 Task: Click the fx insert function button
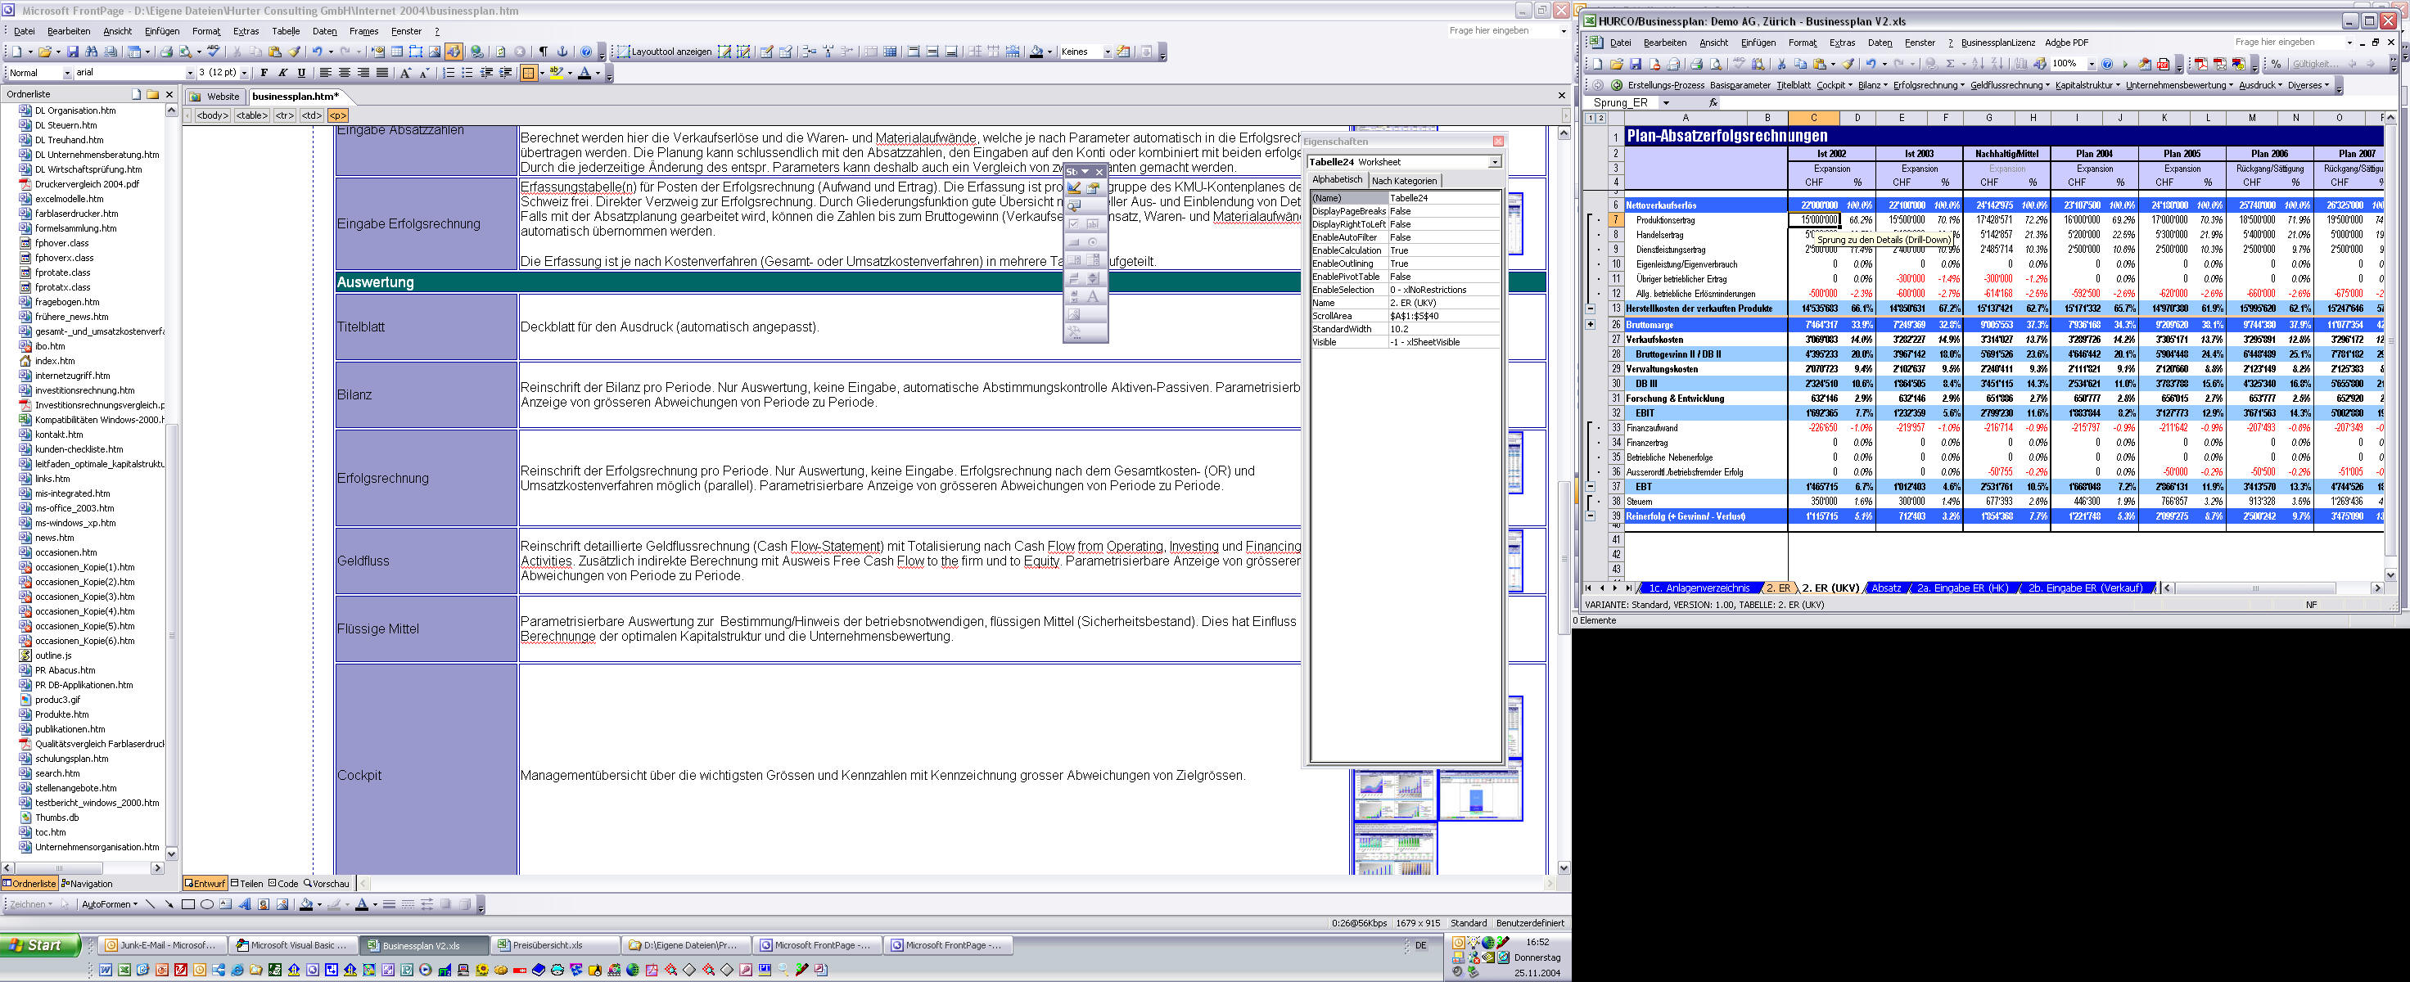click(x=1713, y=103)
